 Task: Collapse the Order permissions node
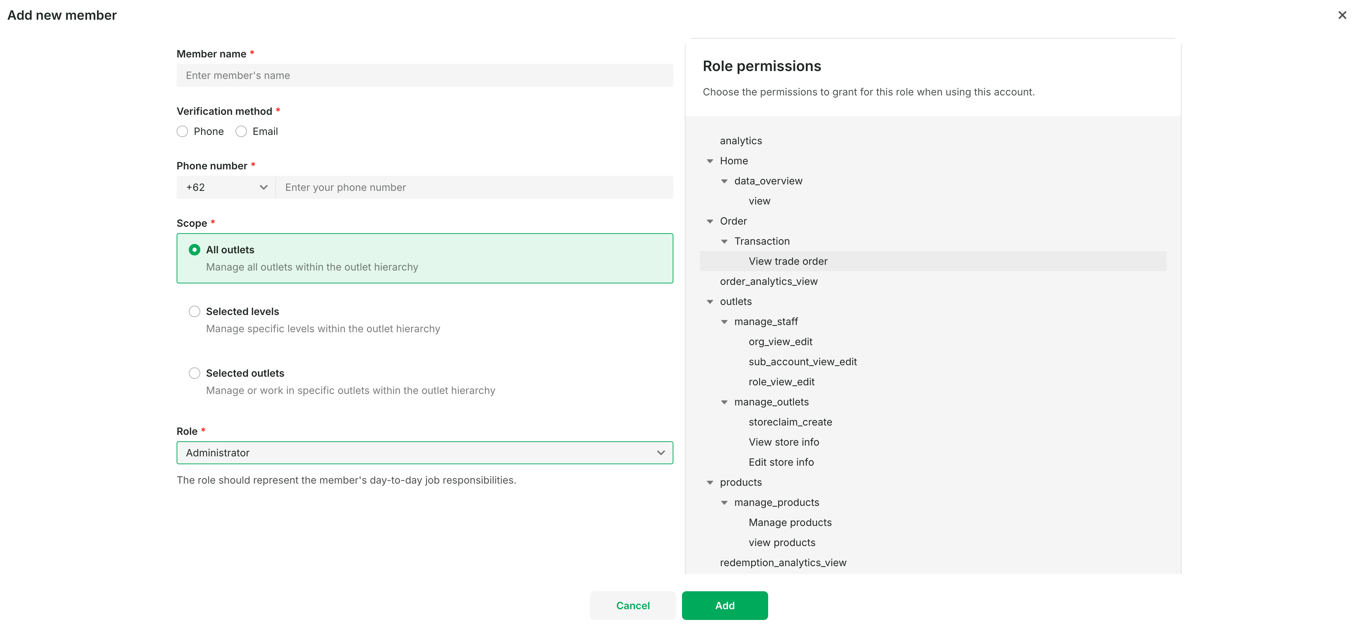point(710,221)
